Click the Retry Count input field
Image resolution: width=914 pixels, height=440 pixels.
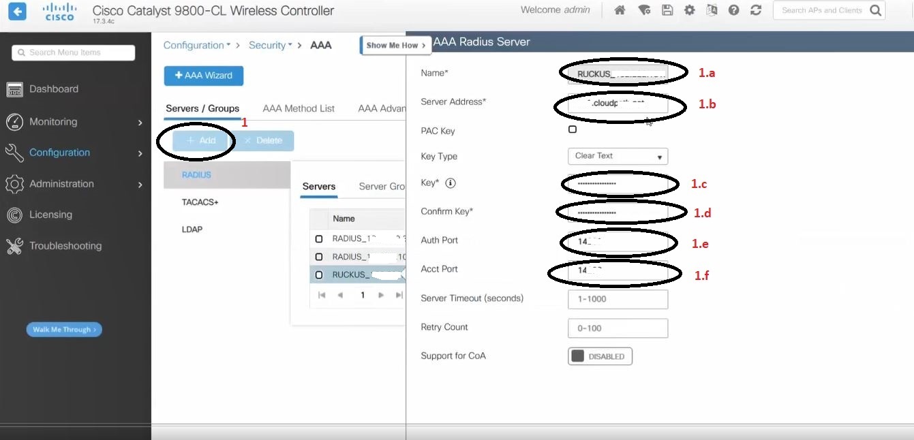(x=618, y=328)
